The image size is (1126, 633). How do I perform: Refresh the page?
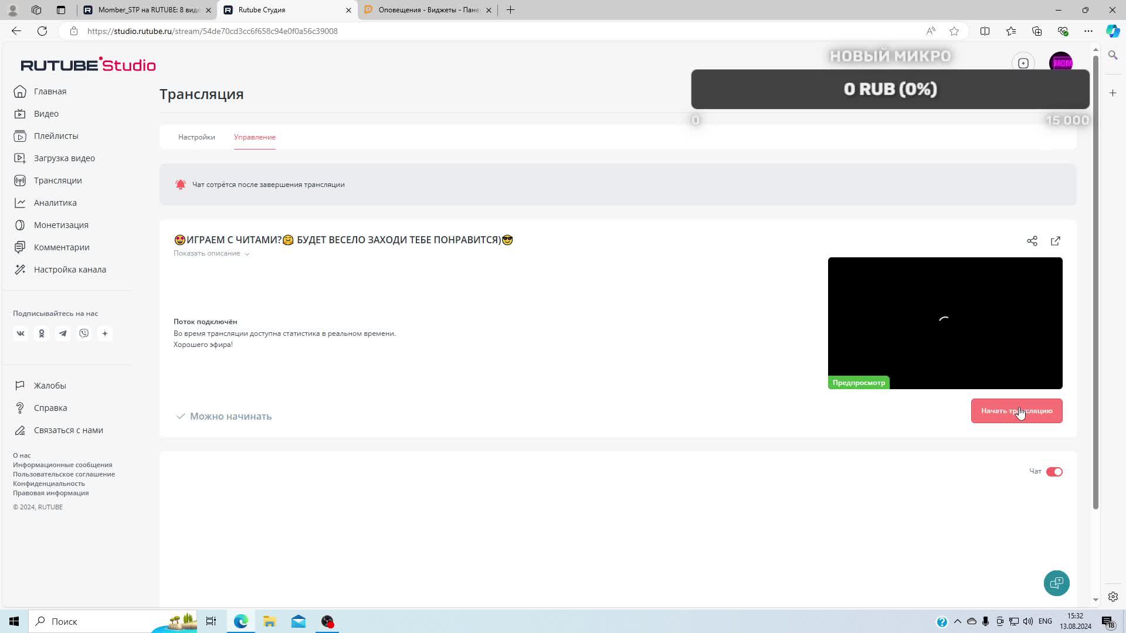42,31
